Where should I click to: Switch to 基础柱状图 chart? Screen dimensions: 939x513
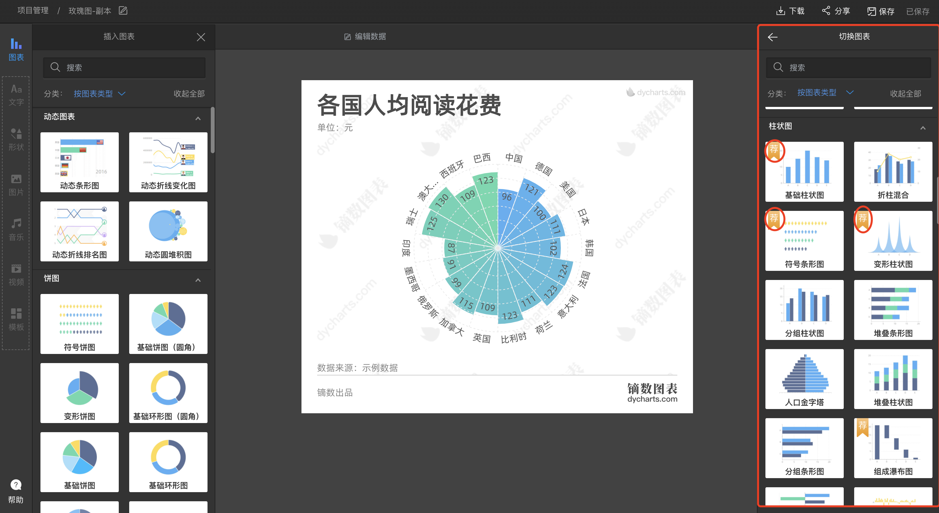804,171
